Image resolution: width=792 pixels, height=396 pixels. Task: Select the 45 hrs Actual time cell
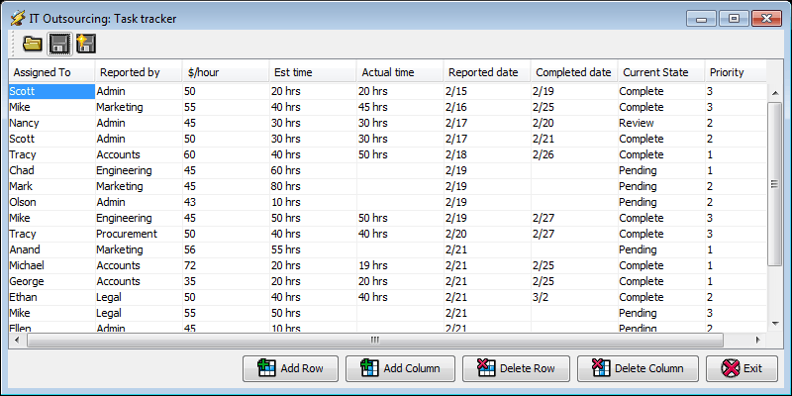click(x=401, y=107)
